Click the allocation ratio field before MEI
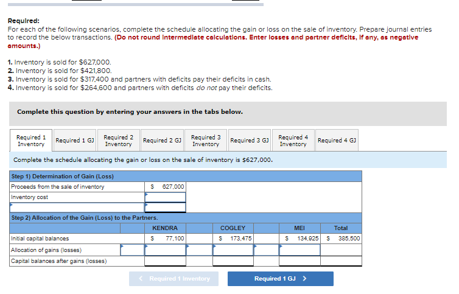Screen dimensions: 459x294 (x=267, y=250)
